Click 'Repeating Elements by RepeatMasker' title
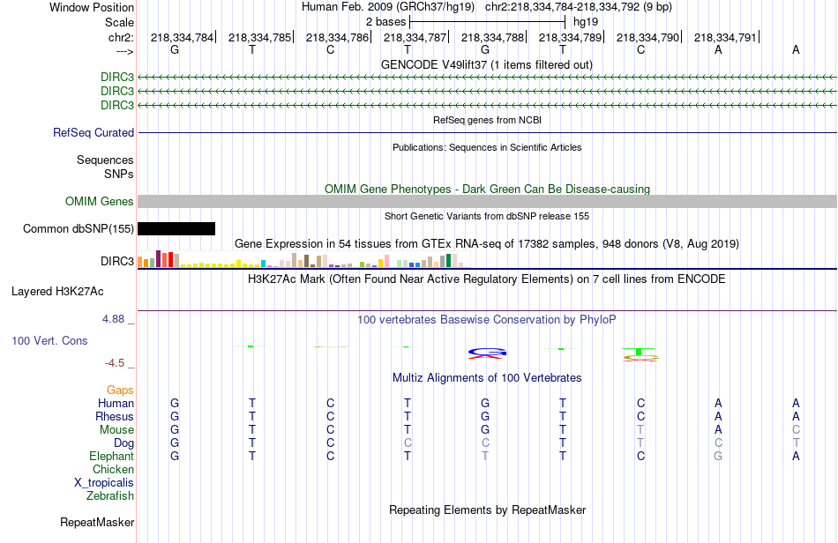Screen dimensions: 838x543 (x=488, y=510)
